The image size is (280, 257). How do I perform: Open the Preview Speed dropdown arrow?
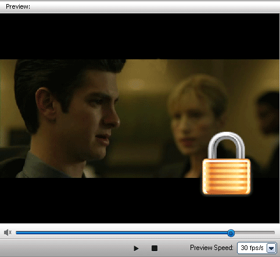271,248
